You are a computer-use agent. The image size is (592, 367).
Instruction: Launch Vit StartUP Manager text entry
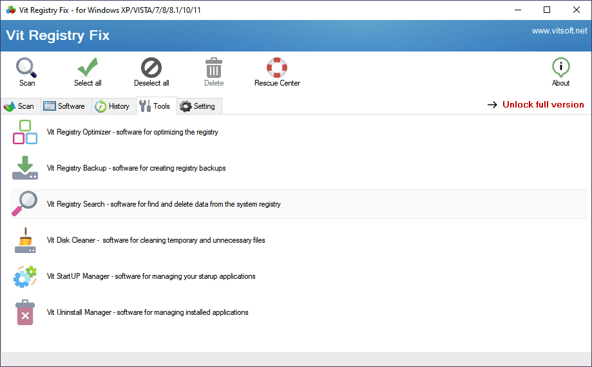(x=151, y=276)
